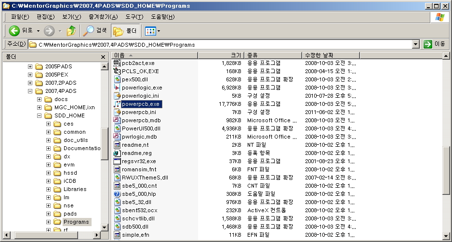This screenshot has height=242, width=452.
Task: Select the powerpcb.exe application icon
Action: pyautogui.click(x=117, y=104)
